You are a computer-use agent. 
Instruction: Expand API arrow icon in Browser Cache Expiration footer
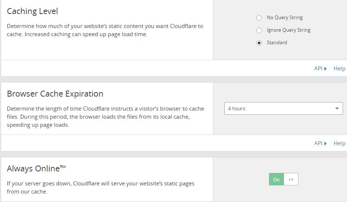325,143
